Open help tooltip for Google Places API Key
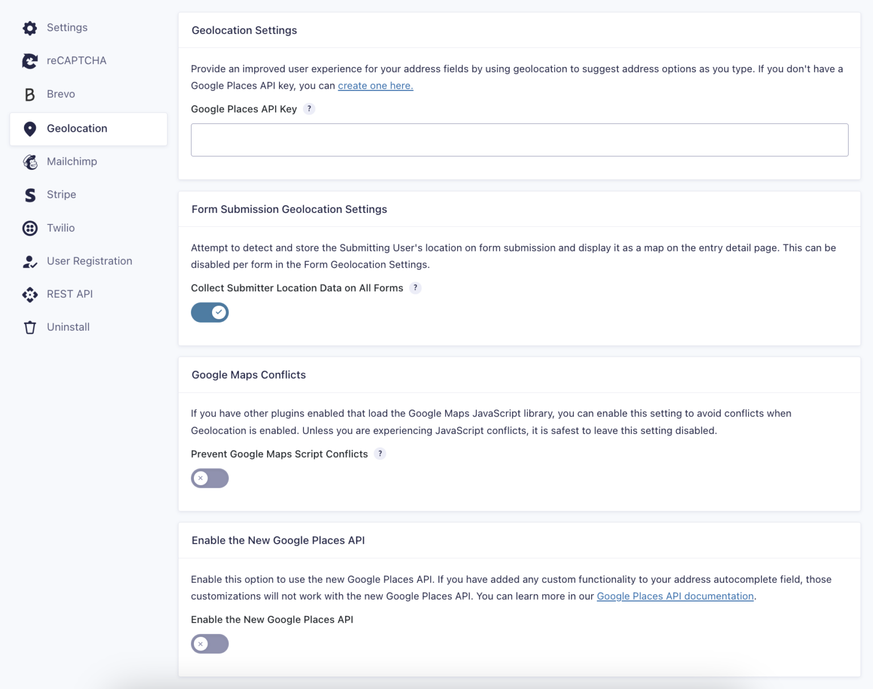The height and width of the screenshot is (689, 873). point(309,109)
